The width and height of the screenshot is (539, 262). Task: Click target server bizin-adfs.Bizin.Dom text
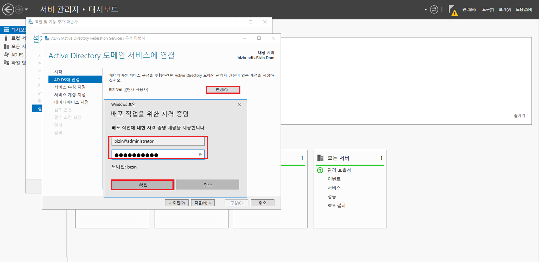click(256, 58)
